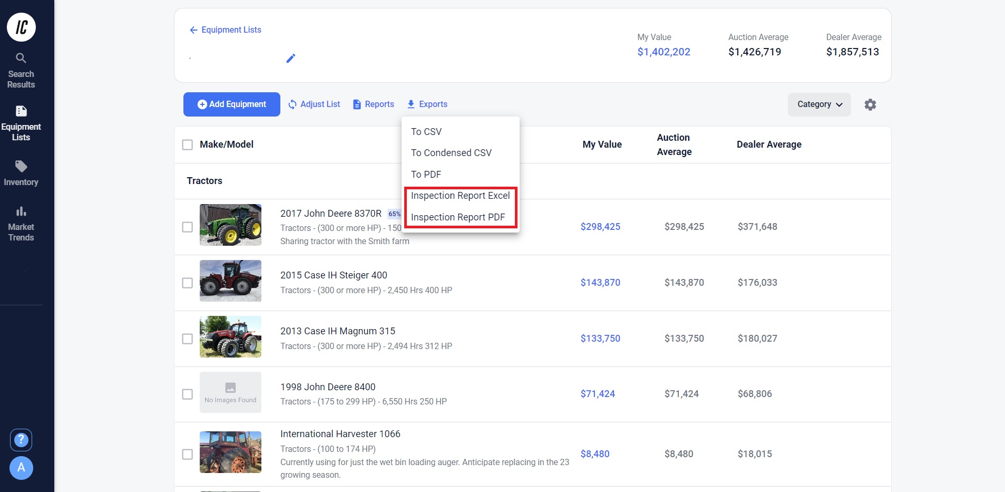The width and height of the screenshot is (1005, 492).
Task: Click the My Value column header
Action: tap(602, 144)
